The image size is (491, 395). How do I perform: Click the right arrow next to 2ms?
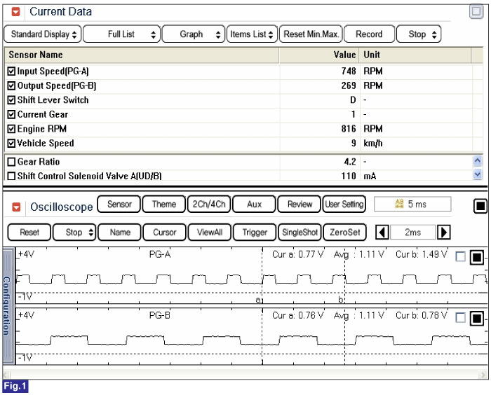[x=444, y=233]
